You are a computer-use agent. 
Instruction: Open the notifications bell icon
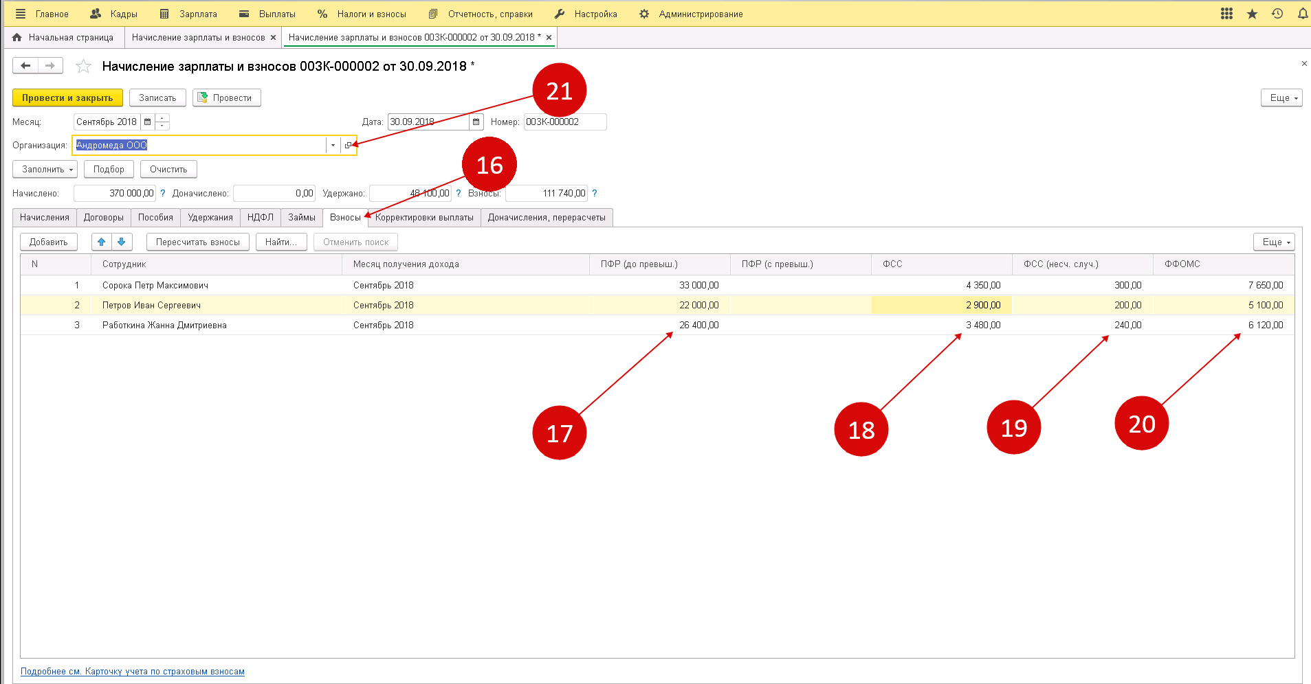[1302, 14]
